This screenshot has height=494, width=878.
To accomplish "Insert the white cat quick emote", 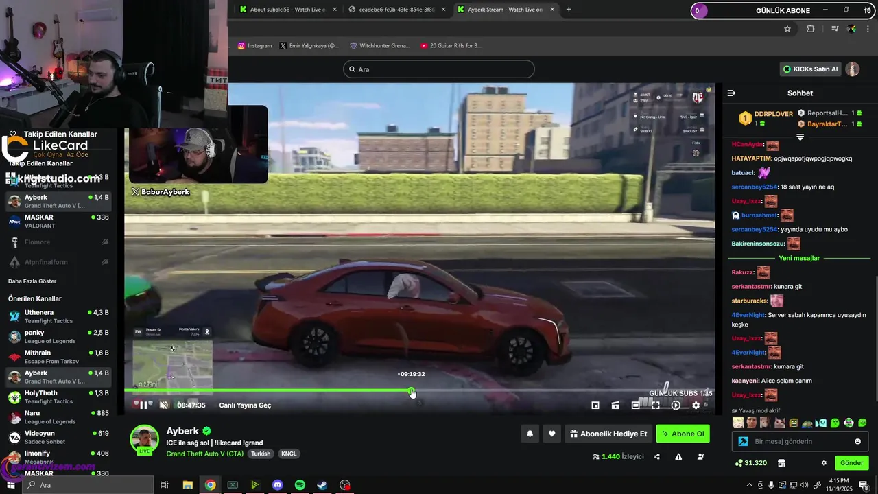I will coord(780,423).
